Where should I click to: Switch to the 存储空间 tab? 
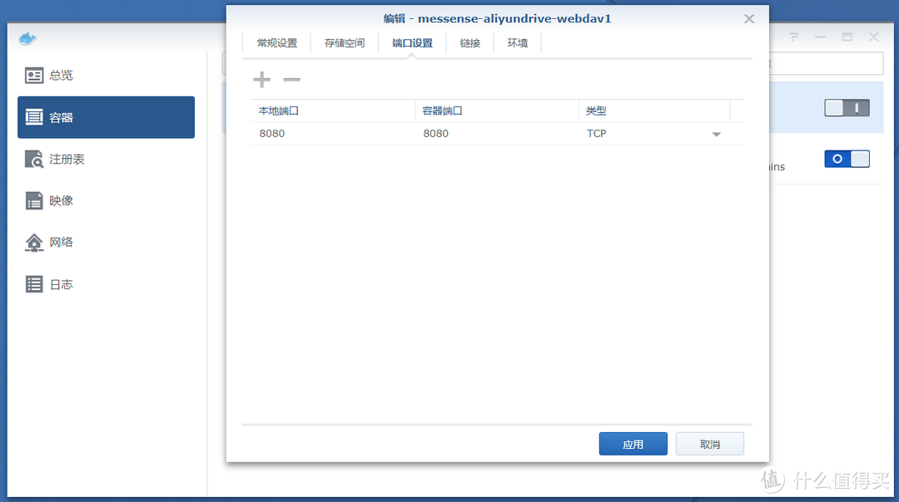coord(344,43)
